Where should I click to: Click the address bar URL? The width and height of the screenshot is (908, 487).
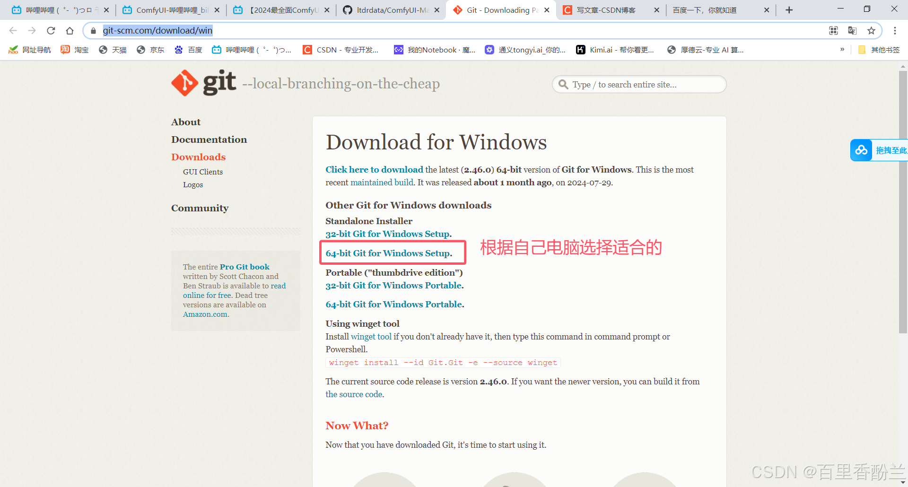pos(157,31)
